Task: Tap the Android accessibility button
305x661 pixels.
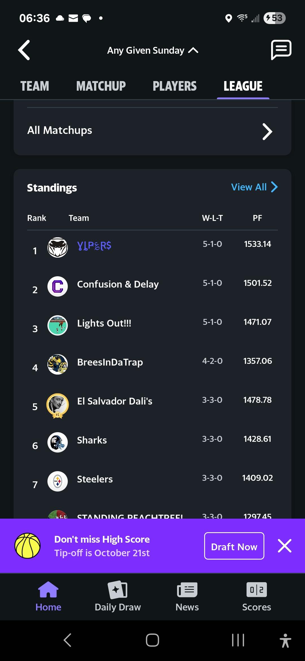Action: (x=285, y=640)
